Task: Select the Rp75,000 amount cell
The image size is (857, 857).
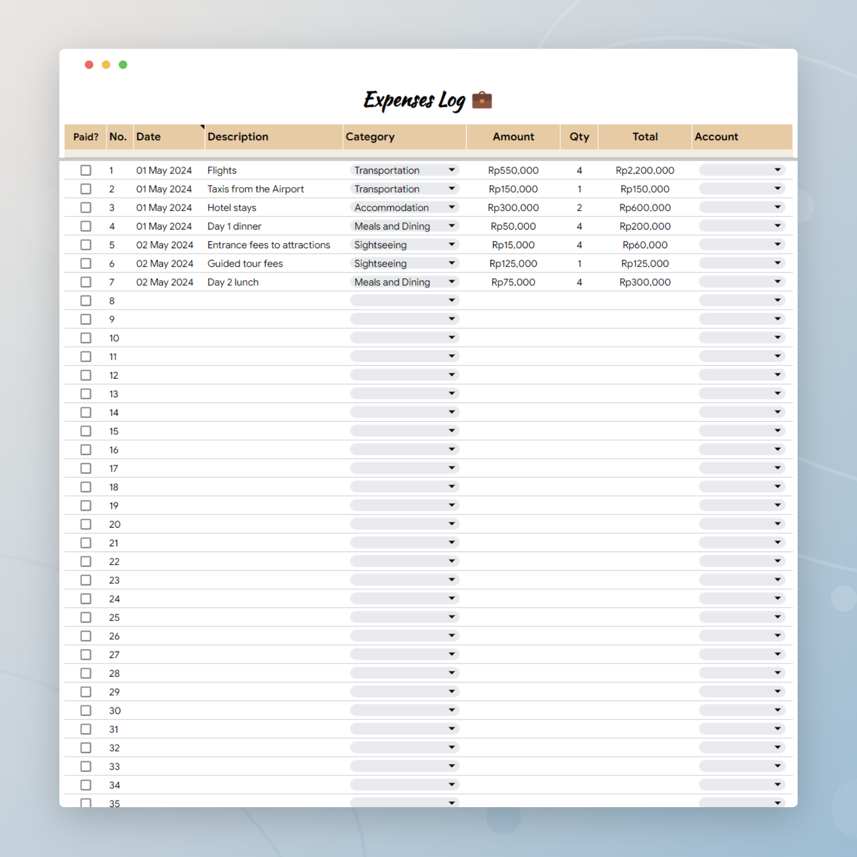Action: pyautogui.click(x=513, y=282)
